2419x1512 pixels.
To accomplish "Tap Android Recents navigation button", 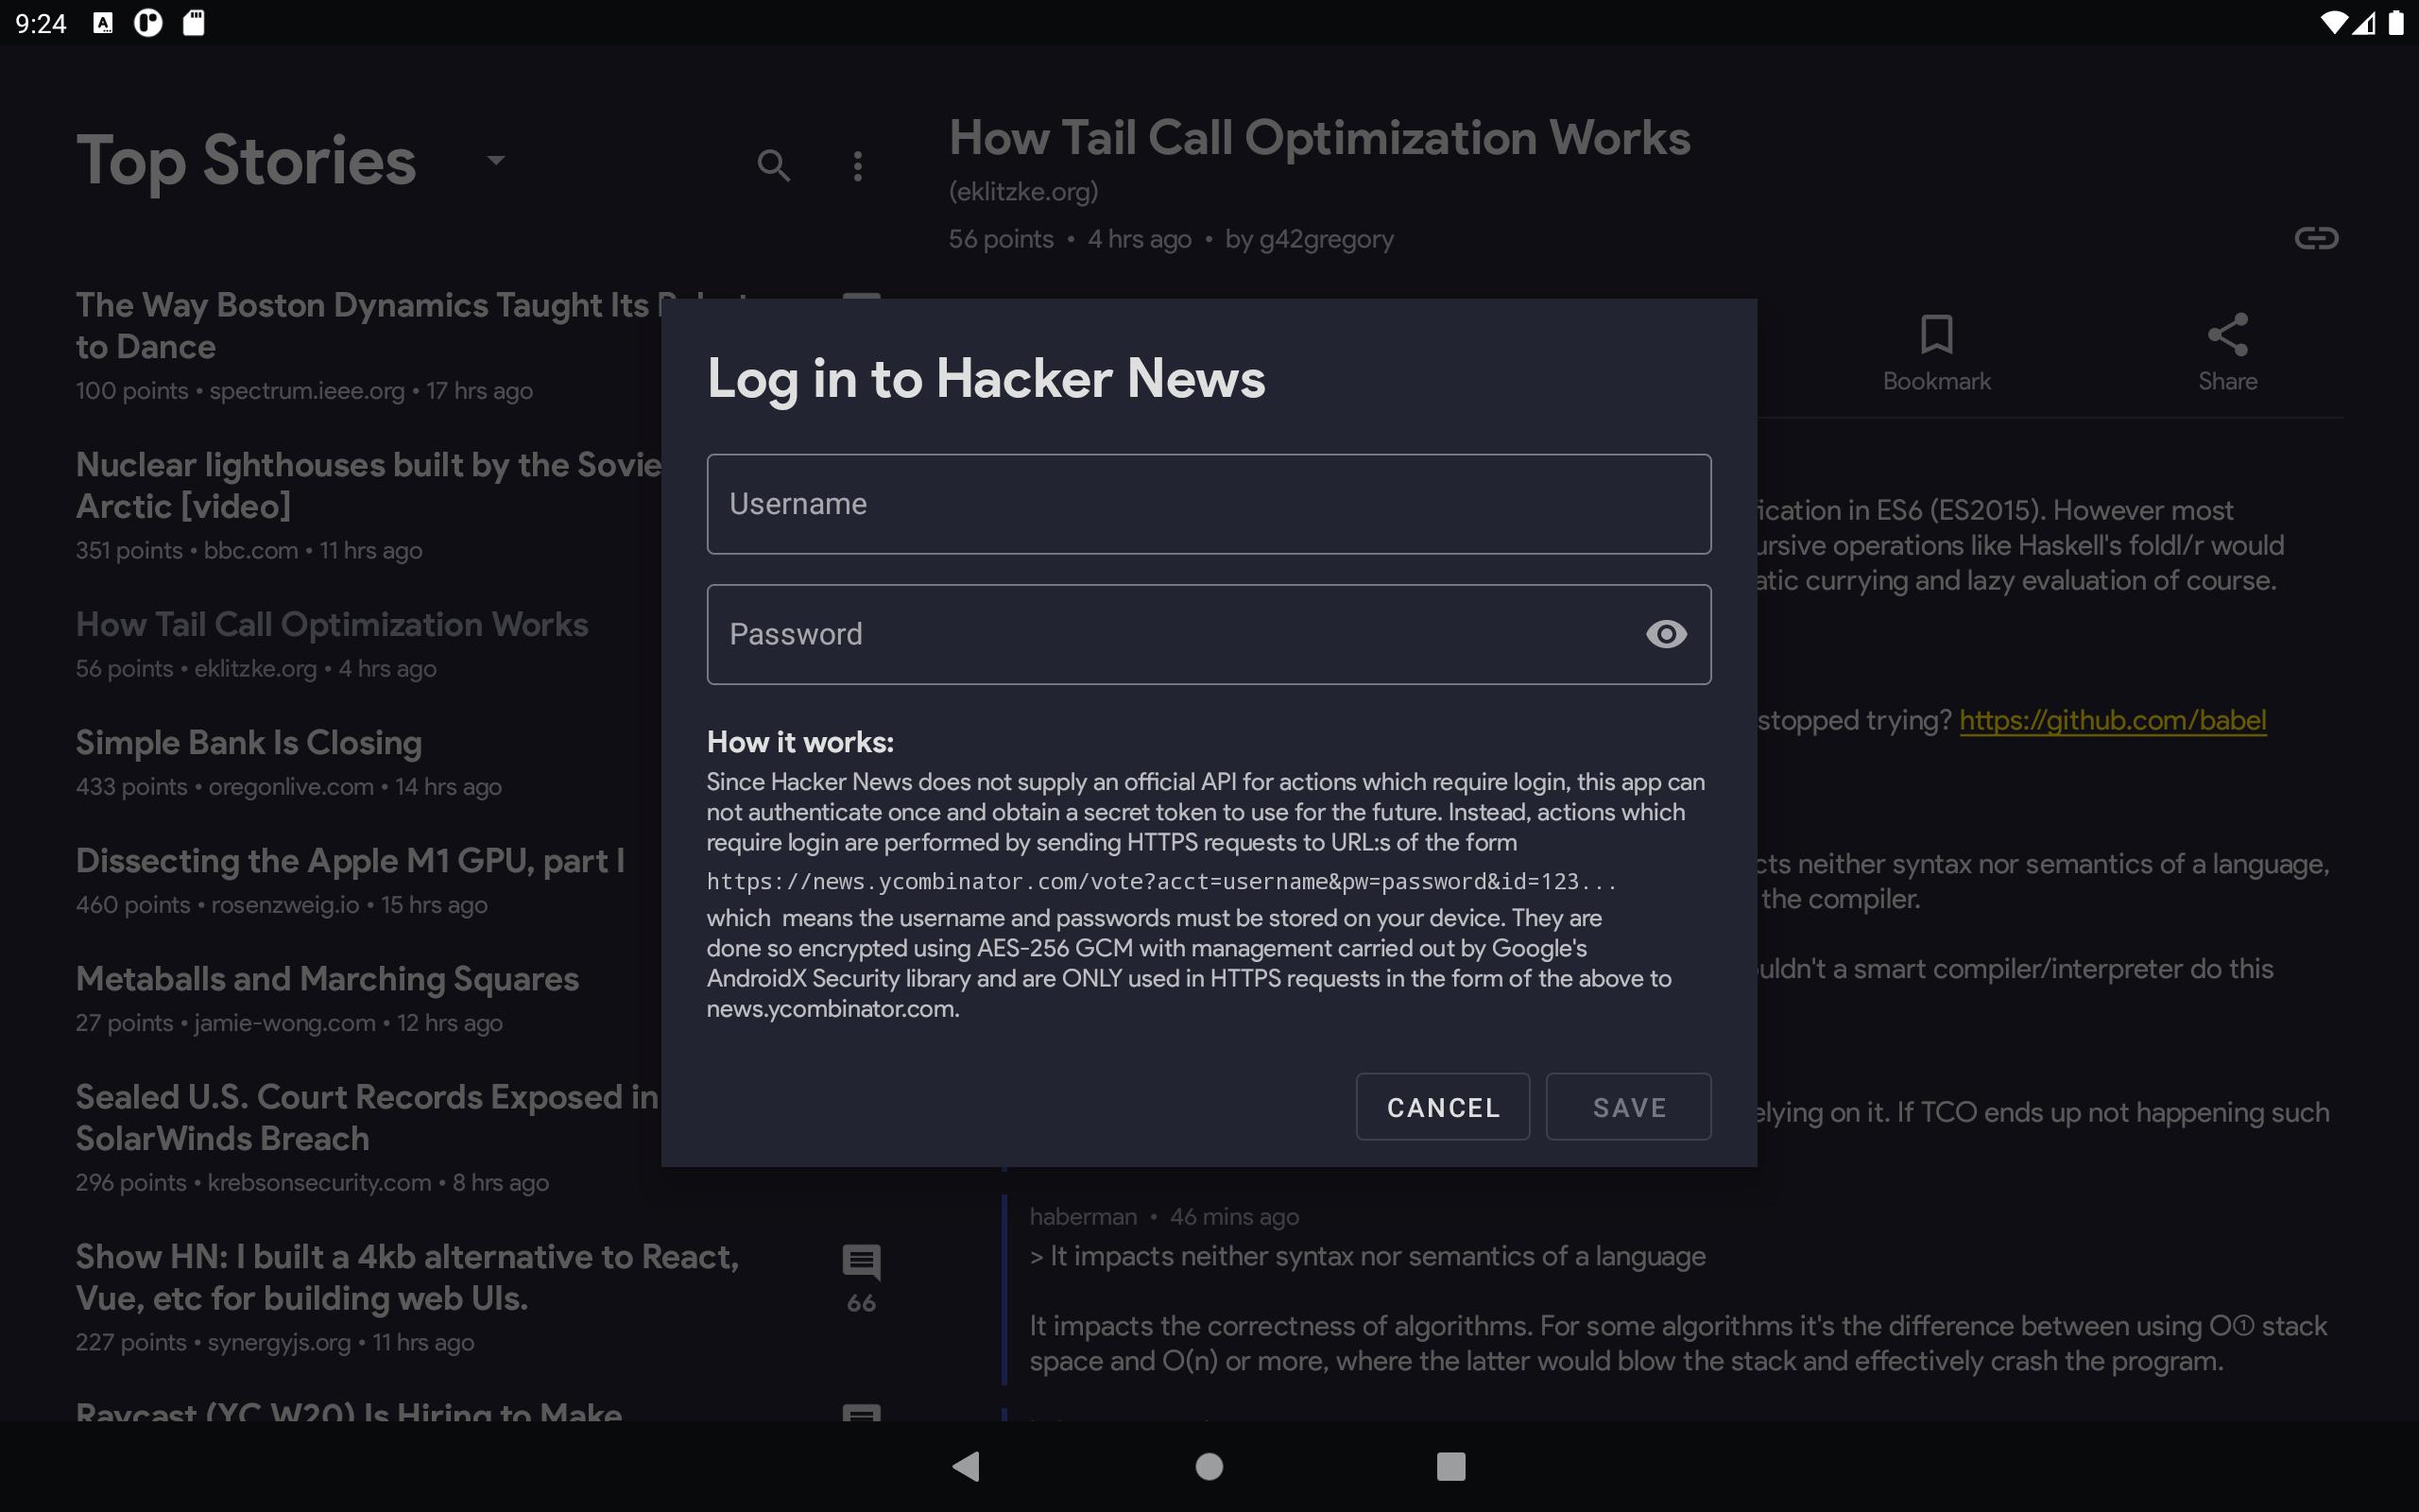I will [1450, 1466].
